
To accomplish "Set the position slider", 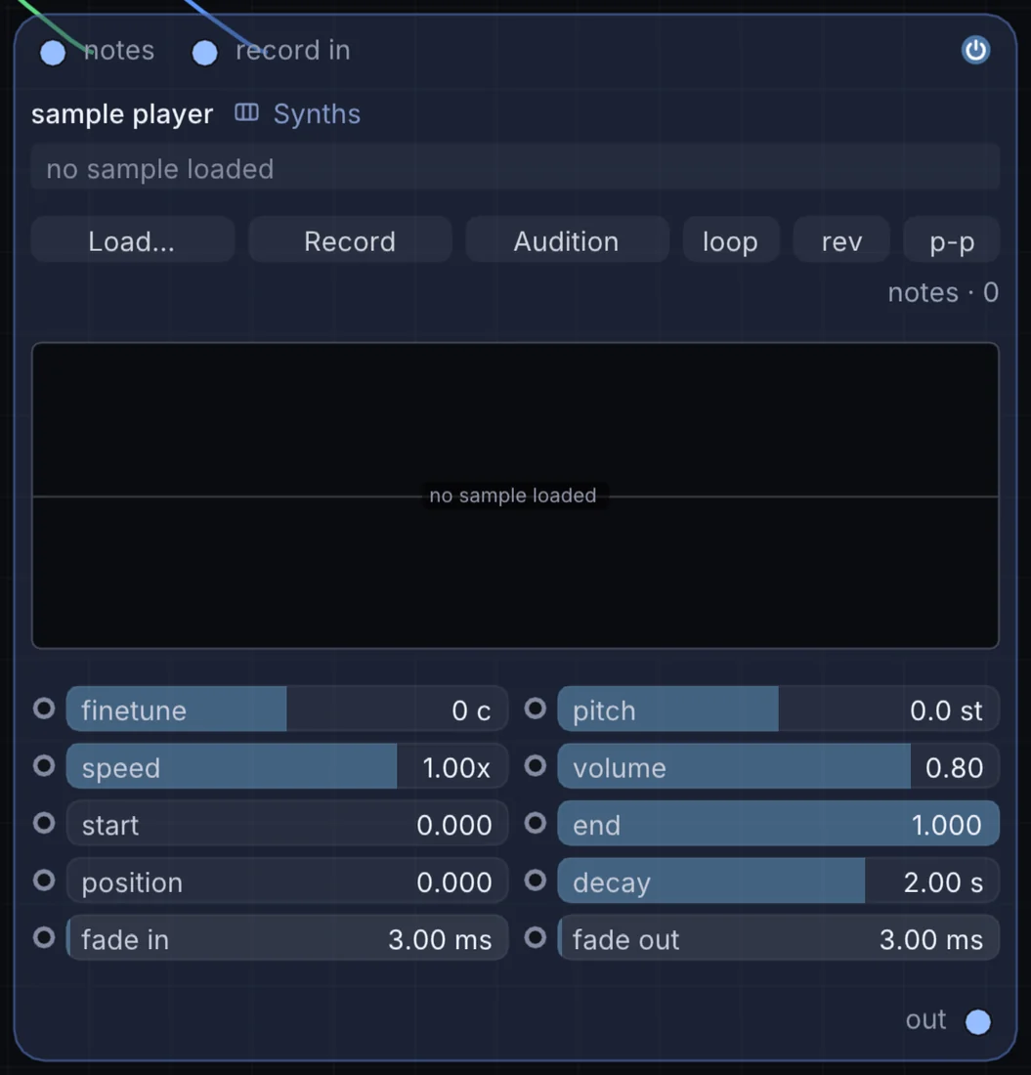I will pos(287,881).
